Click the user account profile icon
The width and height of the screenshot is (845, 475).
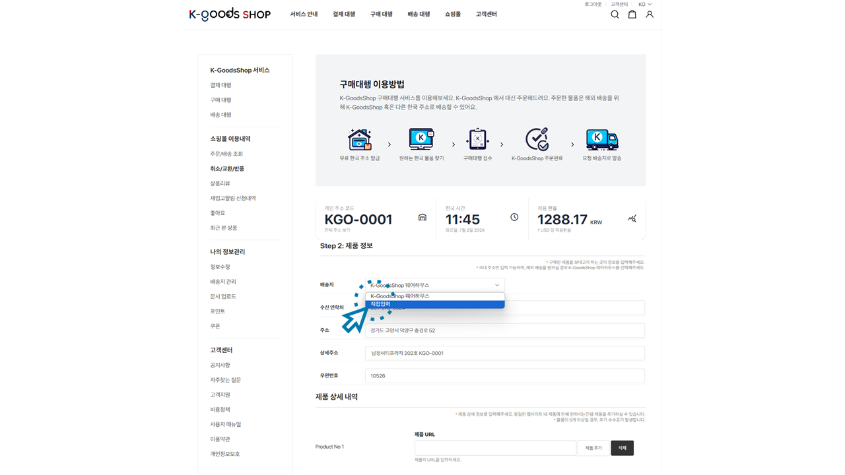[650, 15]
